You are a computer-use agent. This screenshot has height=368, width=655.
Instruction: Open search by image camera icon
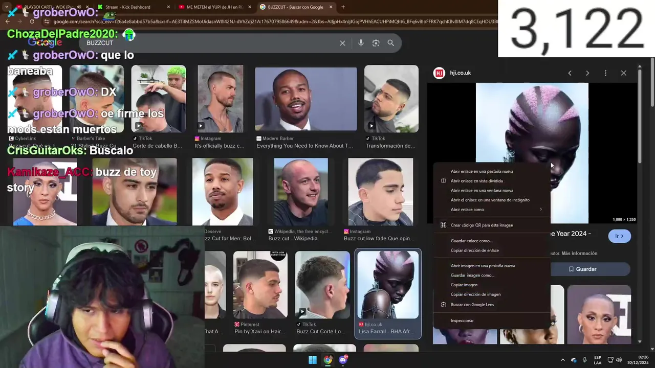coord(376,43)
